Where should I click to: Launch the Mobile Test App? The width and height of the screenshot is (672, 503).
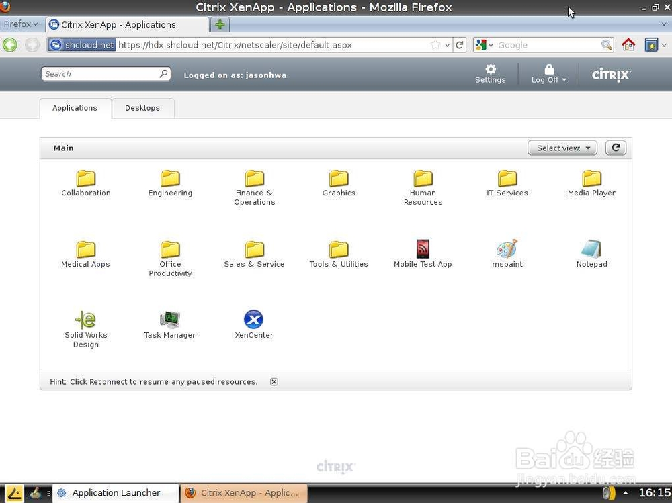coord(423,255)
